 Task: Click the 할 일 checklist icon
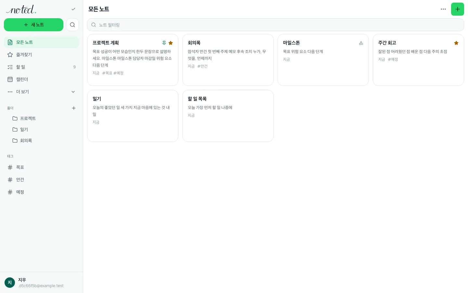click(x=10, y=67)
